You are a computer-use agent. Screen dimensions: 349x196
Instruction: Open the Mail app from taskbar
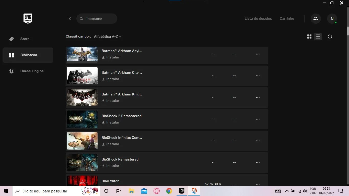pos(144,191)
